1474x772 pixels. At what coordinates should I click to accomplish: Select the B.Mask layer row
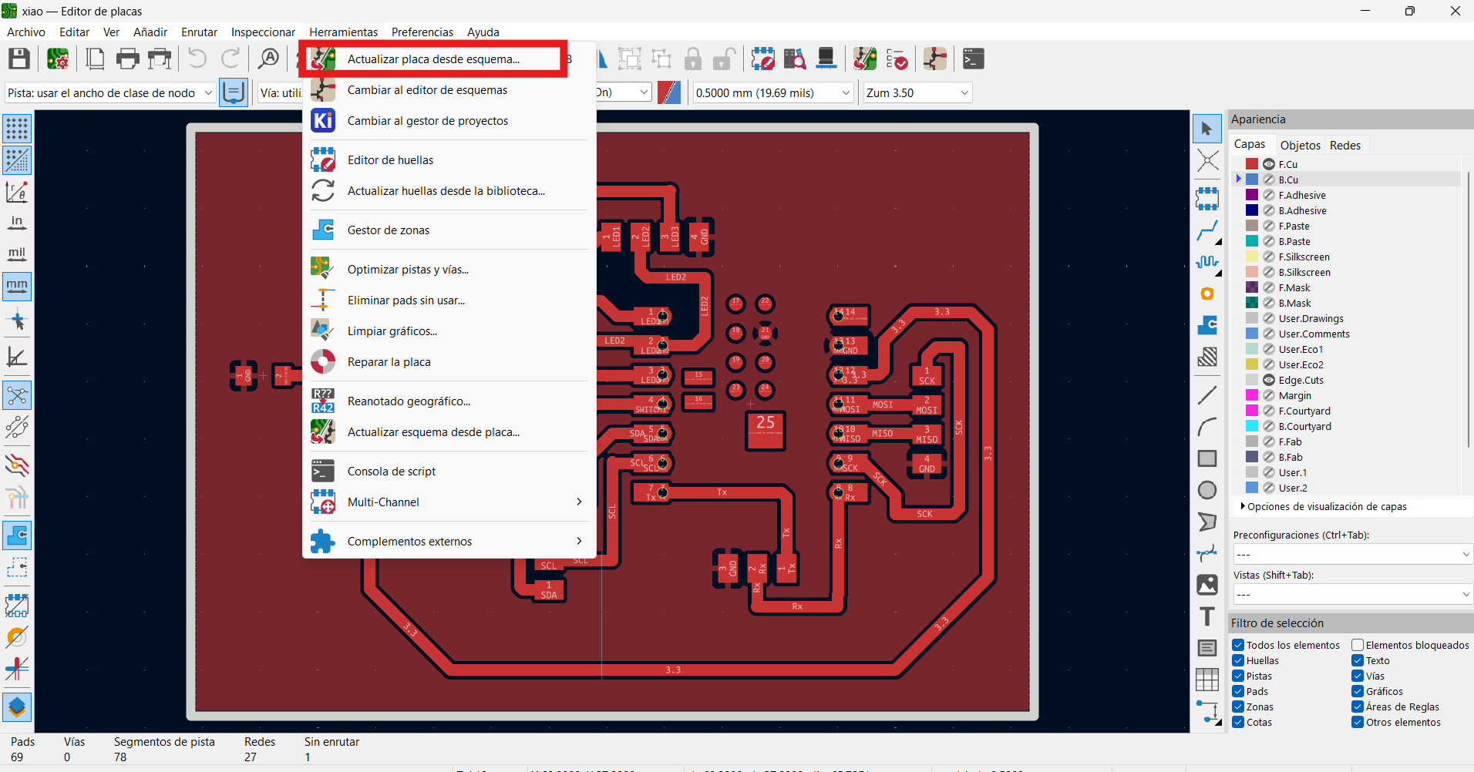click(1348, 303)
